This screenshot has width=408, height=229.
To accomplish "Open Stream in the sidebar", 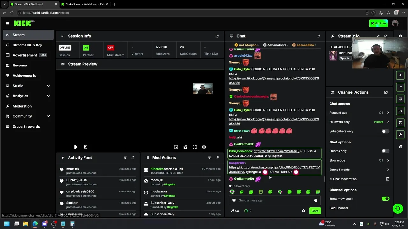I will coord(28,35).
